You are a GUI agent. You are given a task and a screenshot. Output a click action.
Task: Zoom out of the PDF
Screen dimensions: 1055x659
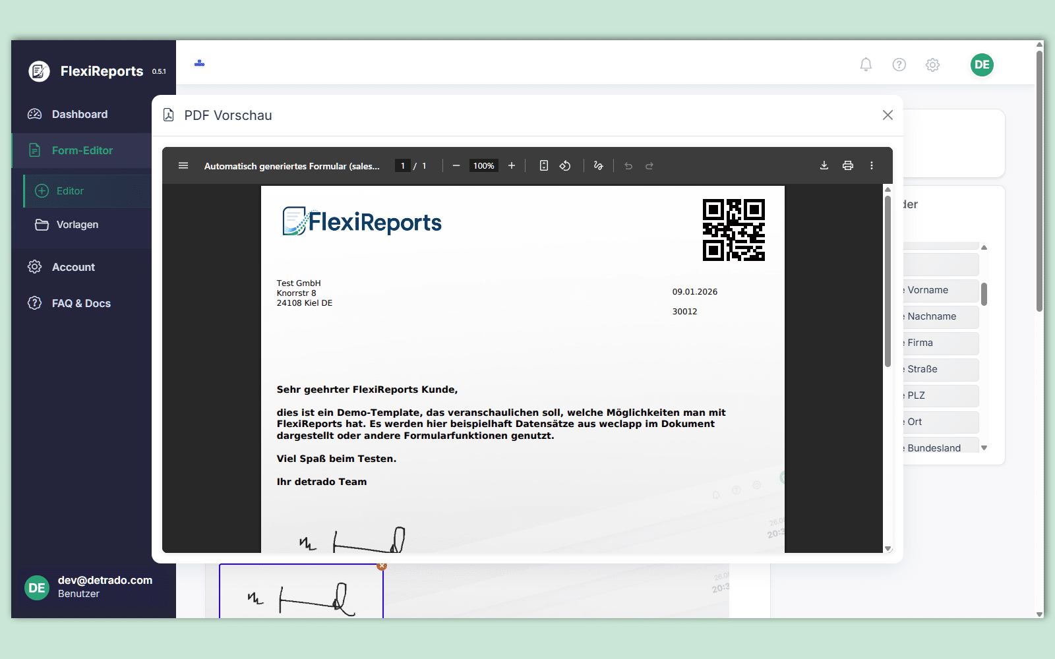pos(456,165)
